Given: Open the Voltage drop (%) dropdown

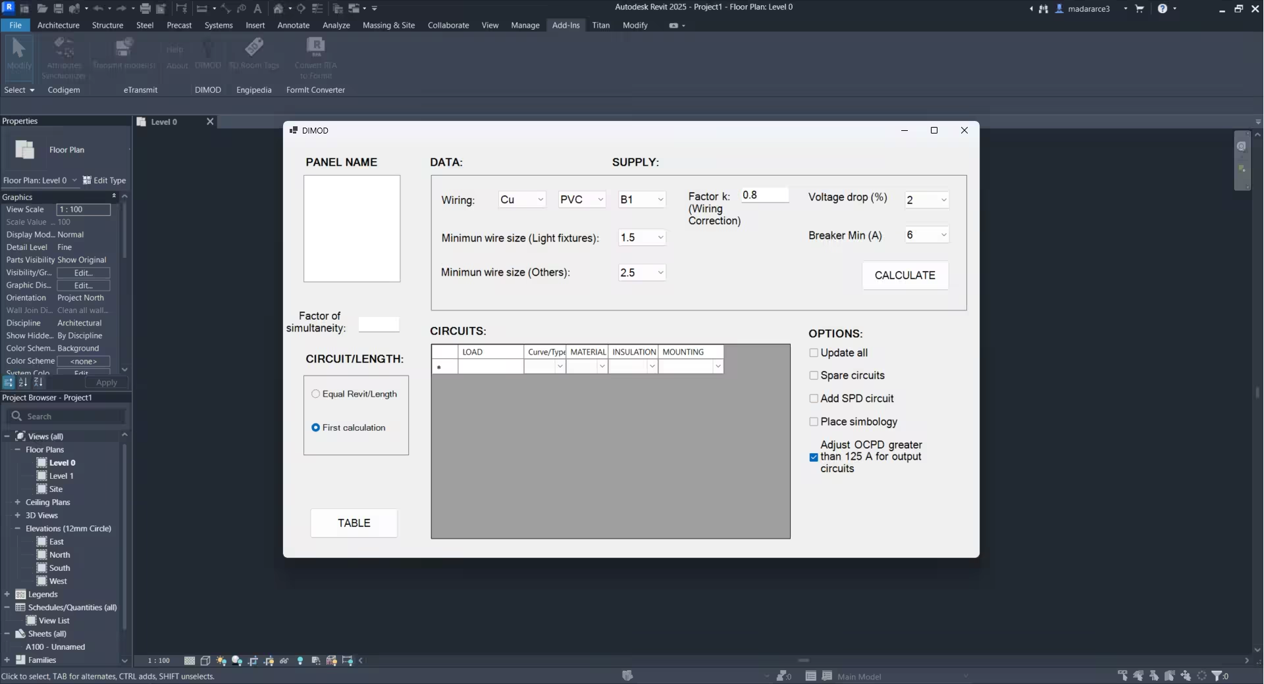Looking at the screenshot, I should pos(926,200).
